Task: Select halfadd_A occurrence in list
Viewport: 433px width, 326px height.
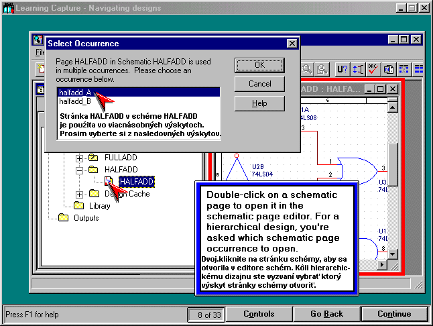Action: click(75, 93)
